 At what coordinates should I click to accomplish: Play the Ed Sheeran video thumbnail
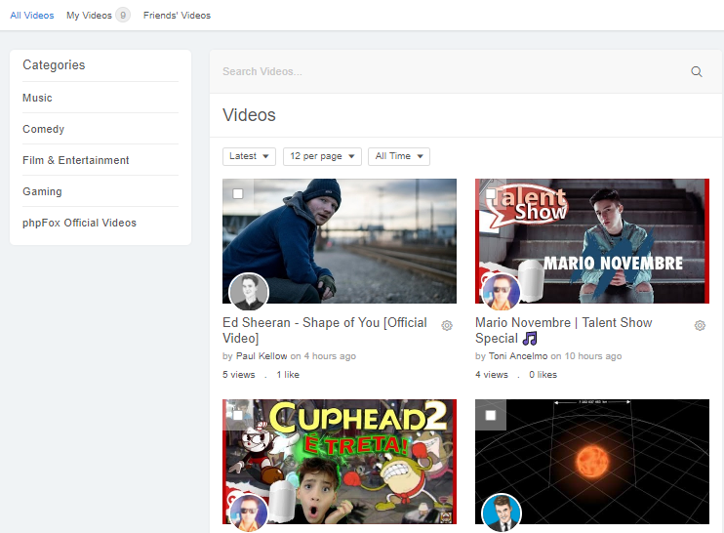coord(340,241)
